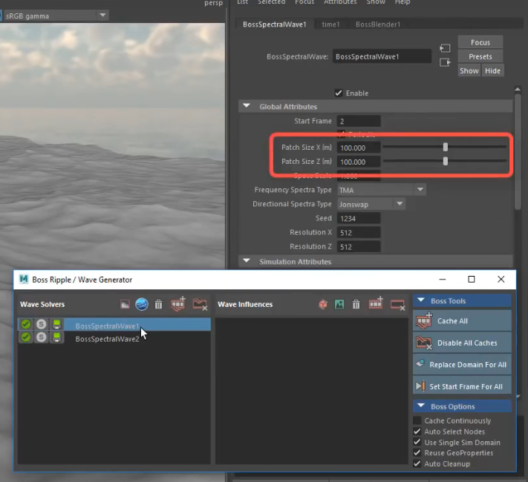
Task: Click Cache All button
Action: [462, 320]
